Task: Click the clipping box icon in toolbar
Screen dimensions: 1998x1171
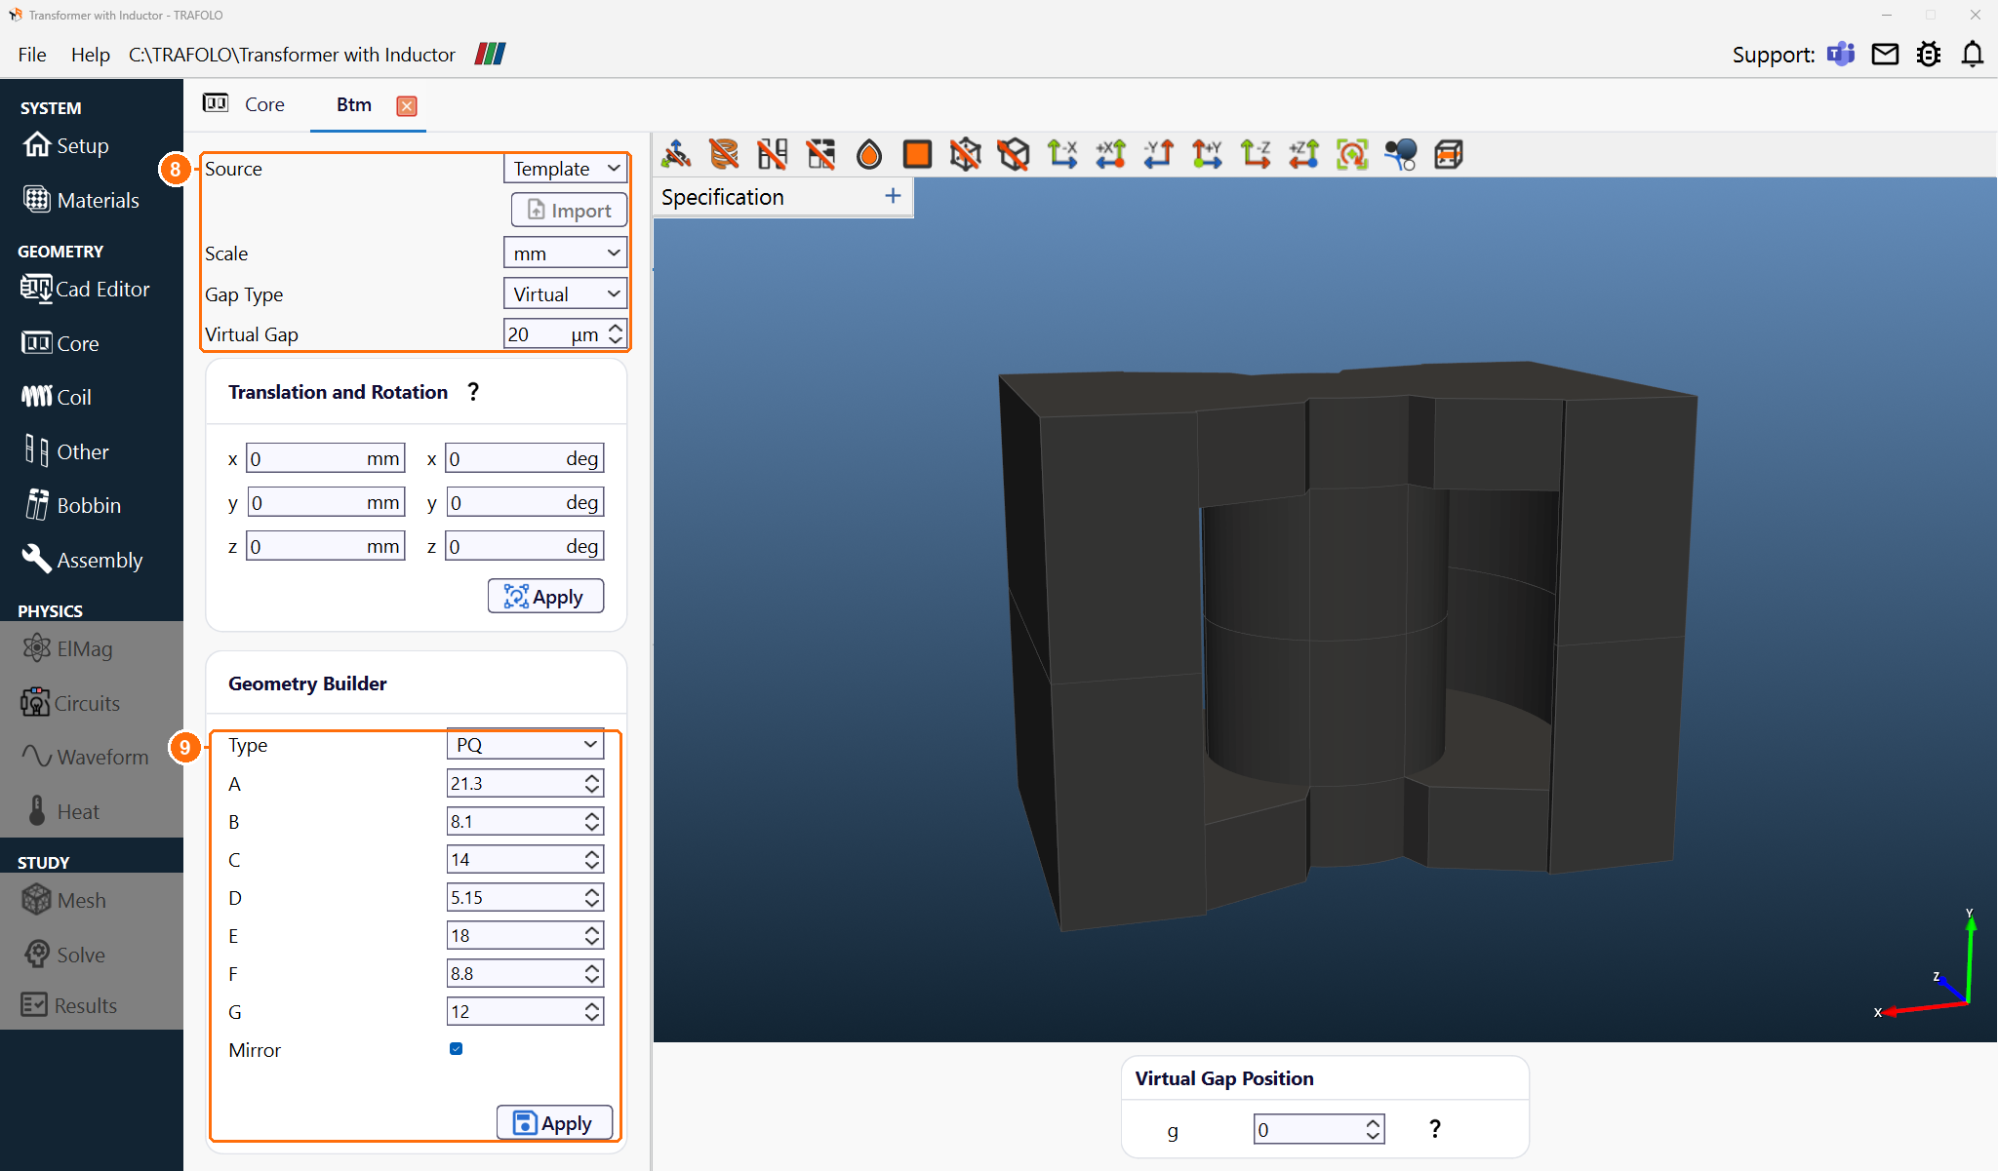Action: coord(1449,154)
